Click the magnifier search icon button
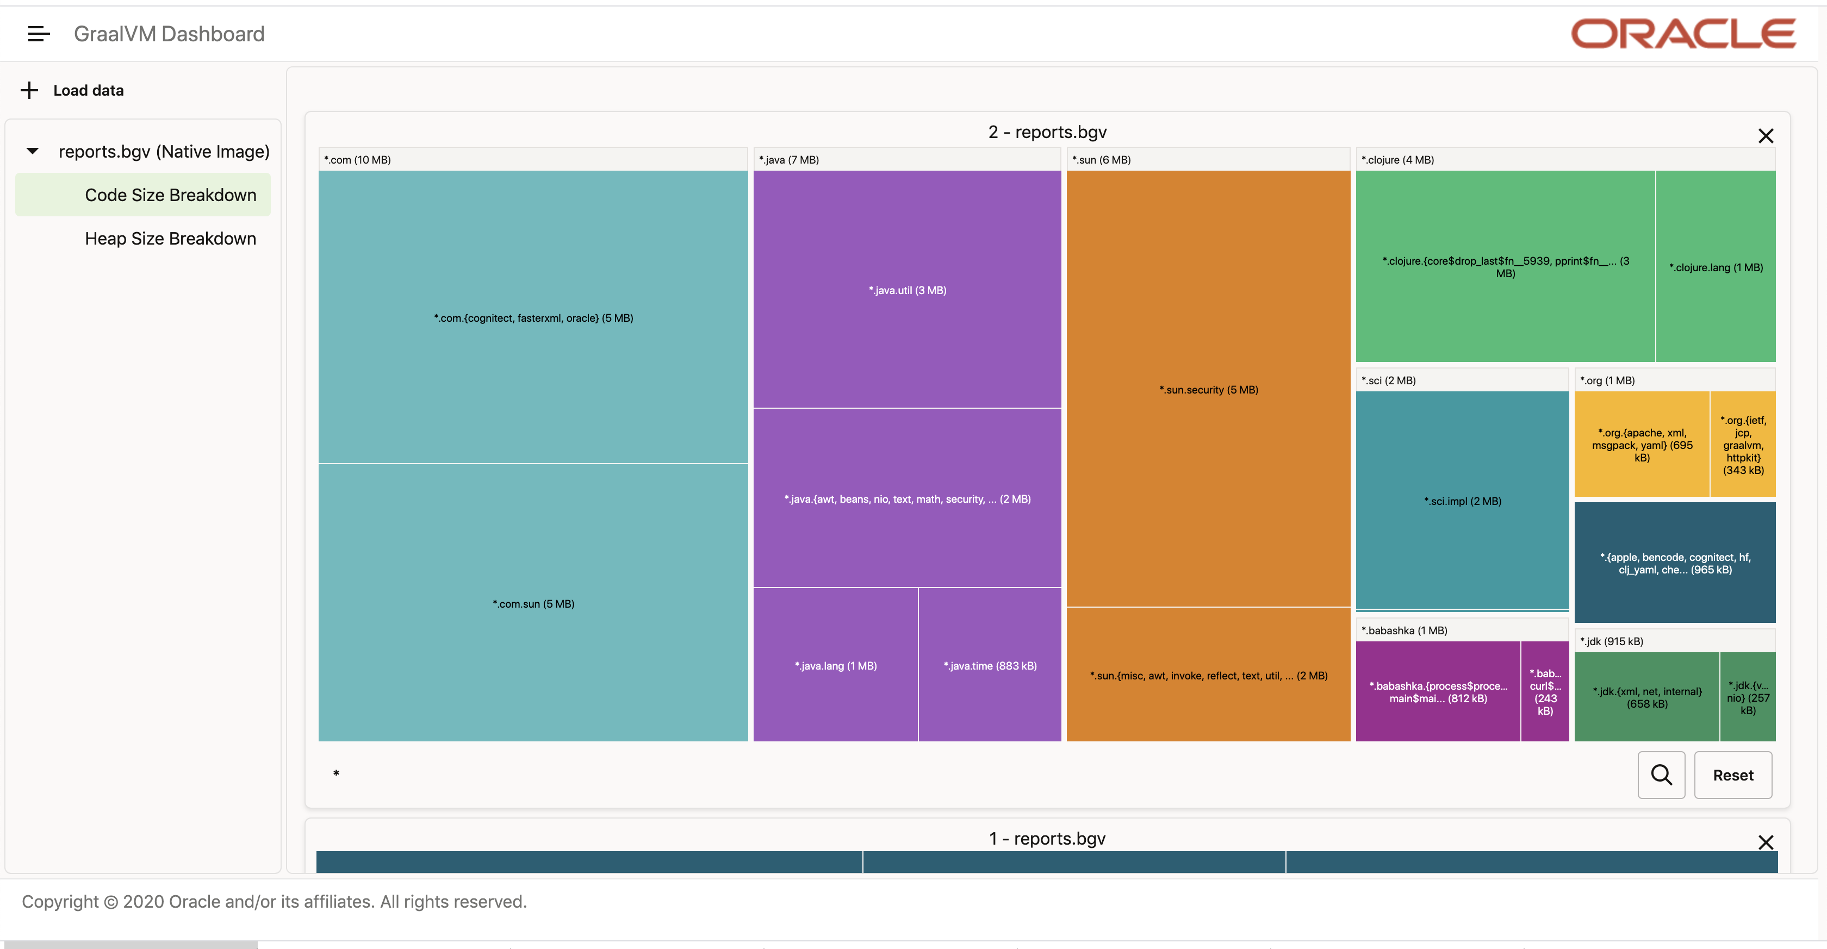The image size is (1827, 949). (x=1661, y=775)
